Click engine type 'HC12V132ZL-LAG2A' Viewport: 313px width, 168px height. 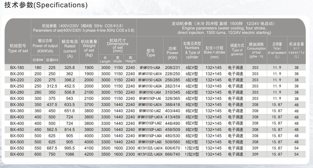click(x=150, y=154)
